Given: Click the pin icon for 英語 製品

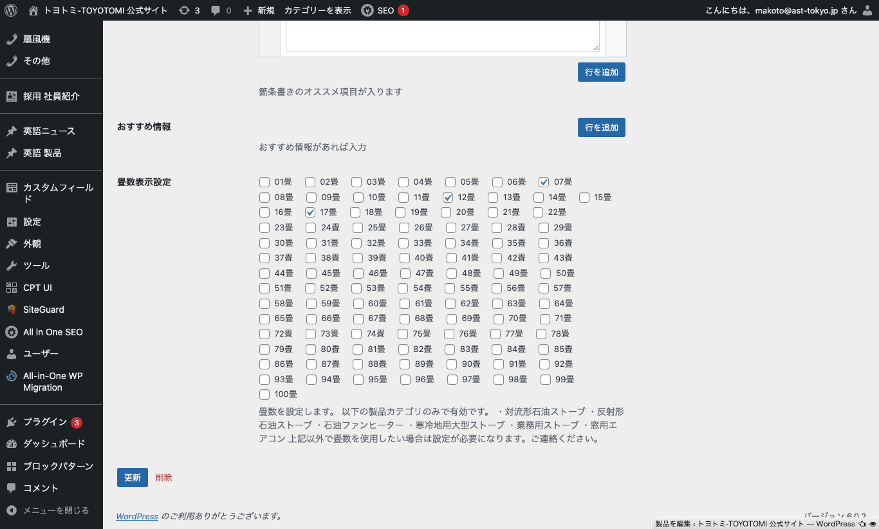Looking at the screenshot, I should 12,153.
